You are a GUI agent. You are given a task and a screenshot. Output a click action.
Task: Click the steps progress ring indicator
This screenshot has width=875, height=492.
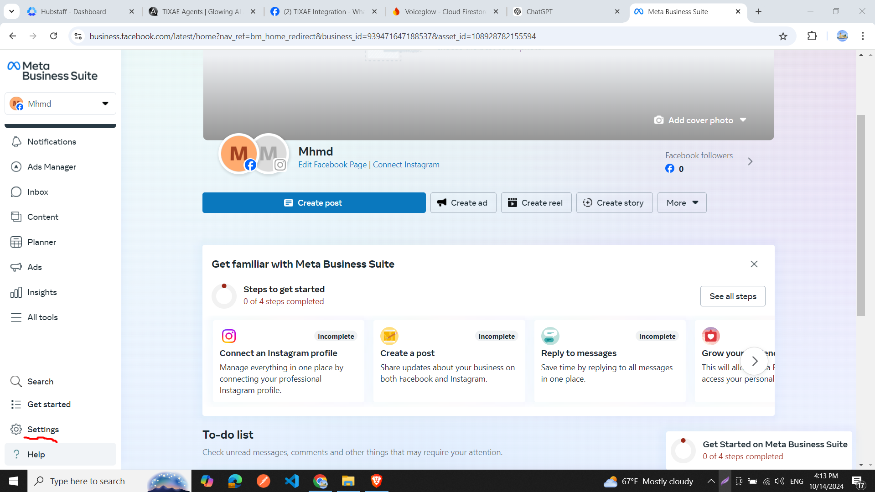224,295
